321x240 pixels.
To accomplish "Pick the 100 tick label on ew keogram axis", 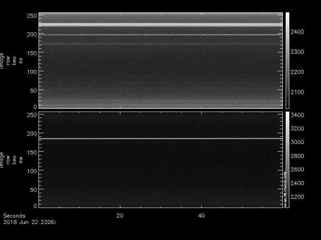I will (32, 171).
